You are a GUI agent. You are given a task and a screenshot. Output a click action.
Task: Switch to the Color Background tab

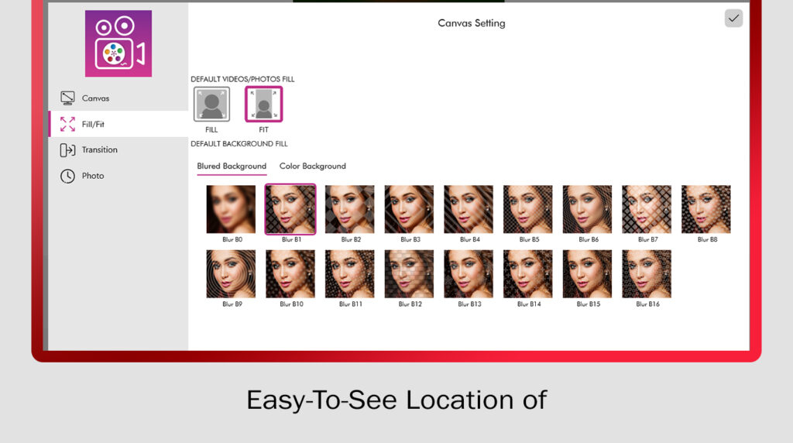(312, 167)
